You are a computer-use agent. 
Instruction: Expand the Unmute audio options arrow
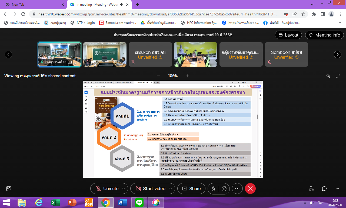tap(124, 188)
